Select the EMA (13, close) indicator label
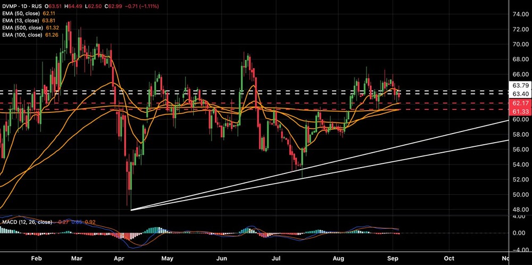 click(22, 21)
